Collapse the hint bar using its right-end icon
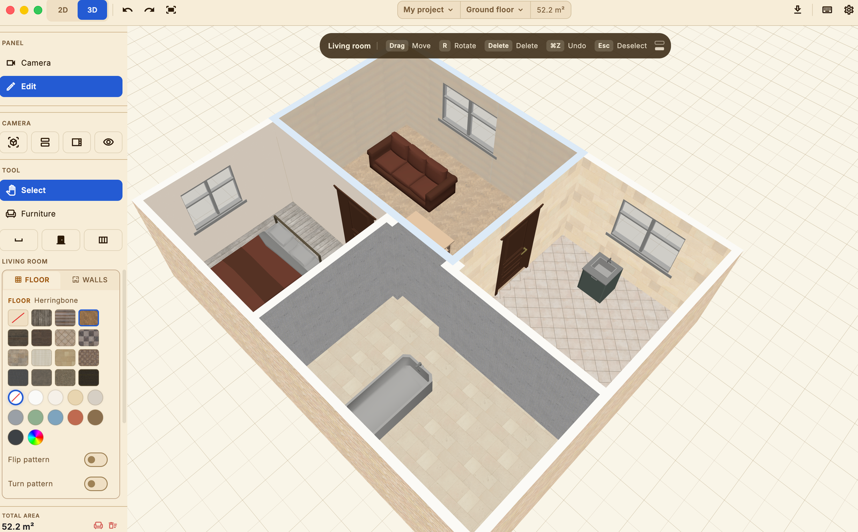The width and height of the screenshot is (858, 532). [x=660, y=46]
